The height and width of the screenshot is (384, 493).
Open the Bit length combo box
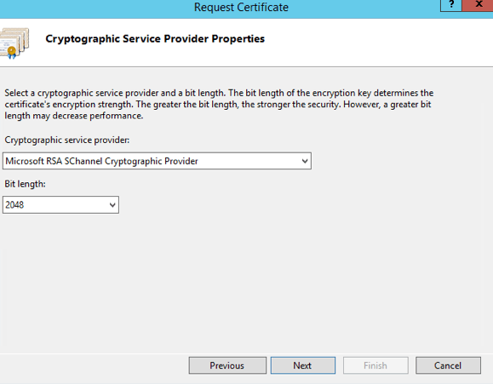coord(60,205)
